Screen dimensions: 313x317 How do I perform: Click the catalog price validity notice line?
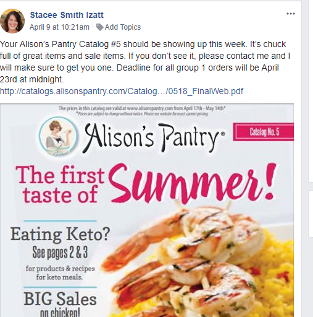click(x=142, y=108)
